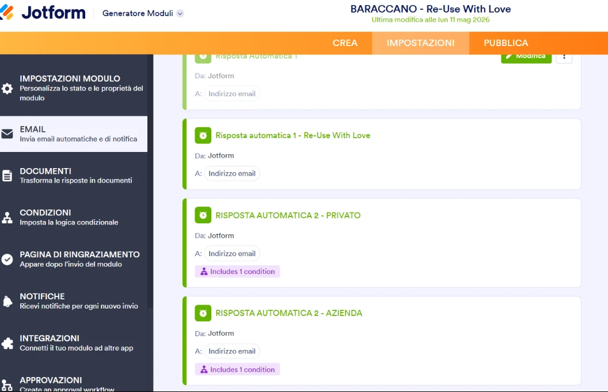
Task: Switch to the CREA tab
Action: 345,43
